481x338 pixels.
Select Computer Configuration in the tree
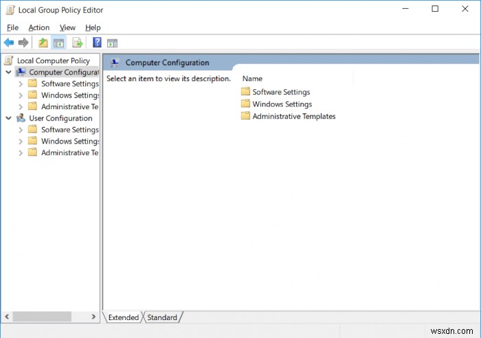click(x=64, y=72)
